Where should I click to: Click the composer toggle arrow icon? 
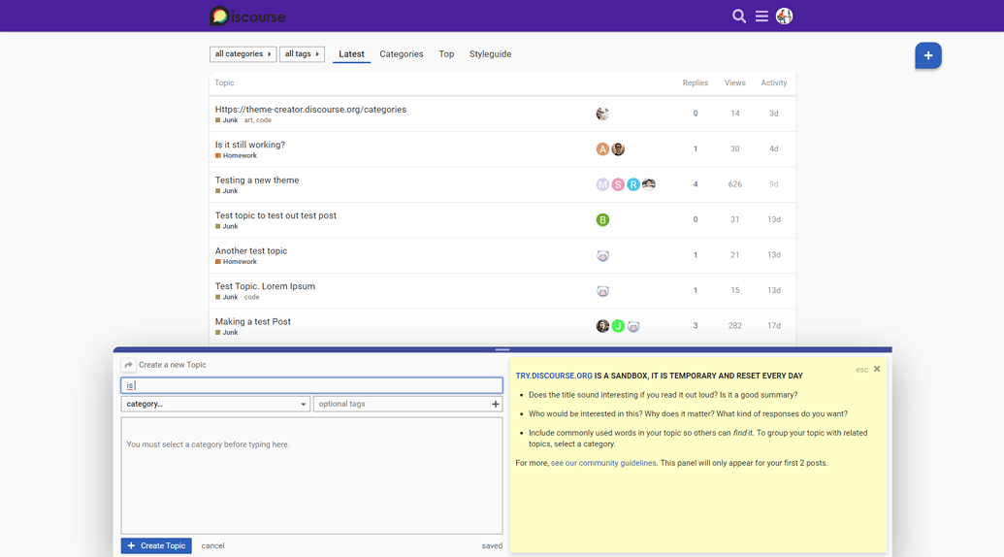[x=129, y=365]
